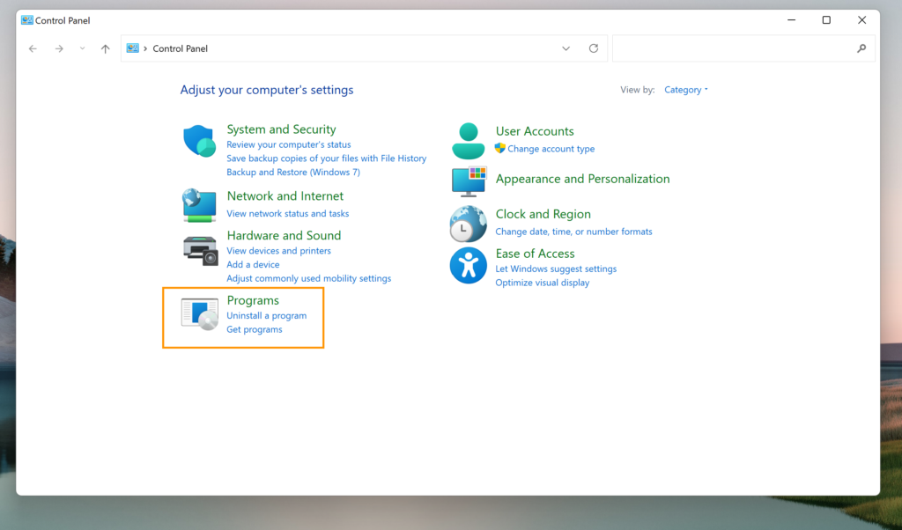Click the Network and Internet globe icon
Viewport: 902px width, 530px height.
pos(199,205)
